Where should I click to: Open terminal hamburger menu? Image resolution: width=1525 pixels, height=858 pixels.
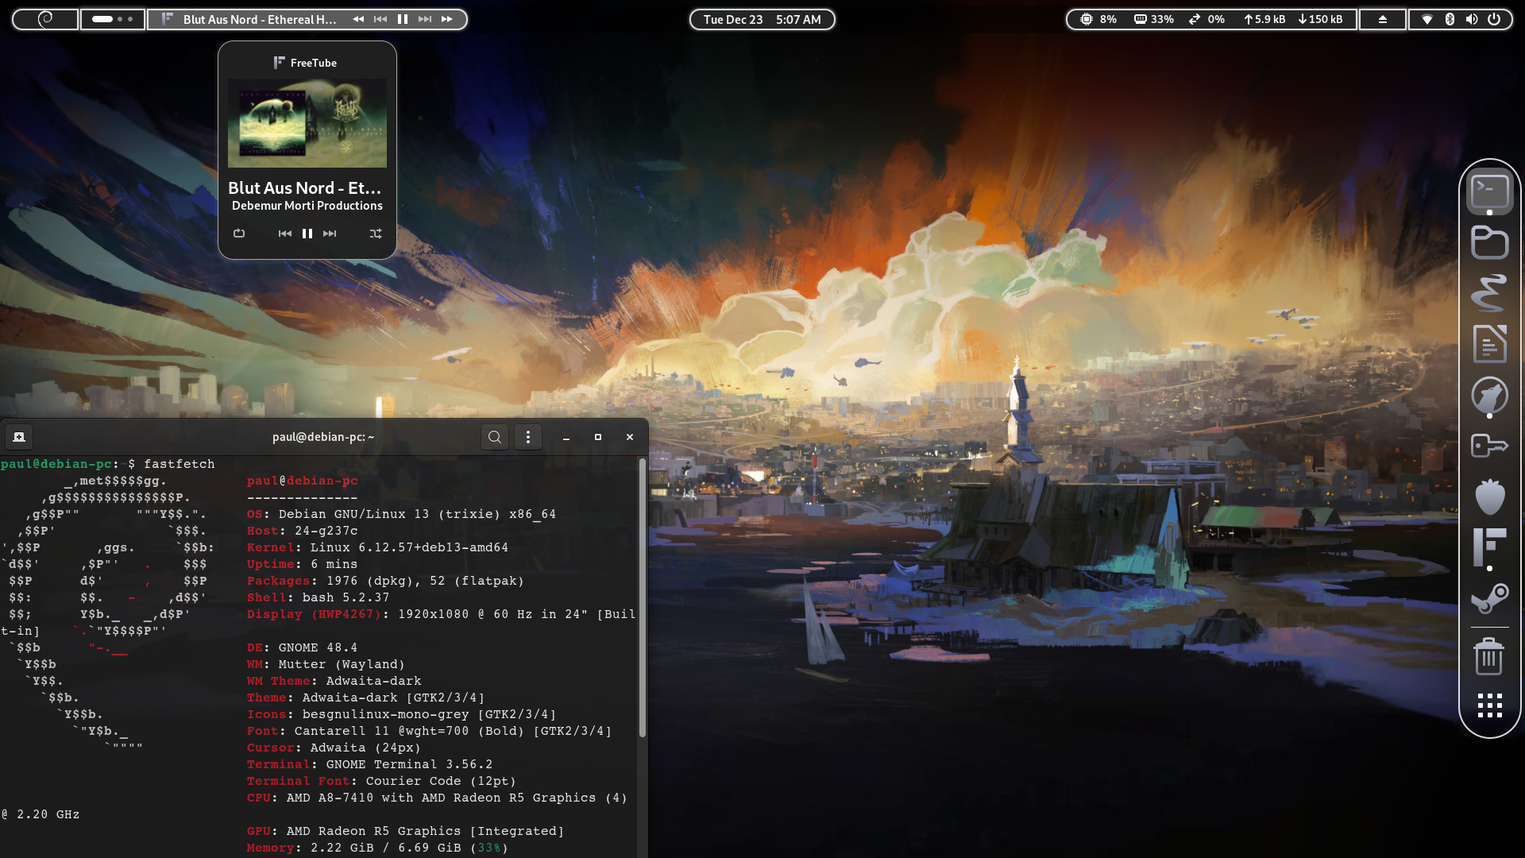point(528,437)
